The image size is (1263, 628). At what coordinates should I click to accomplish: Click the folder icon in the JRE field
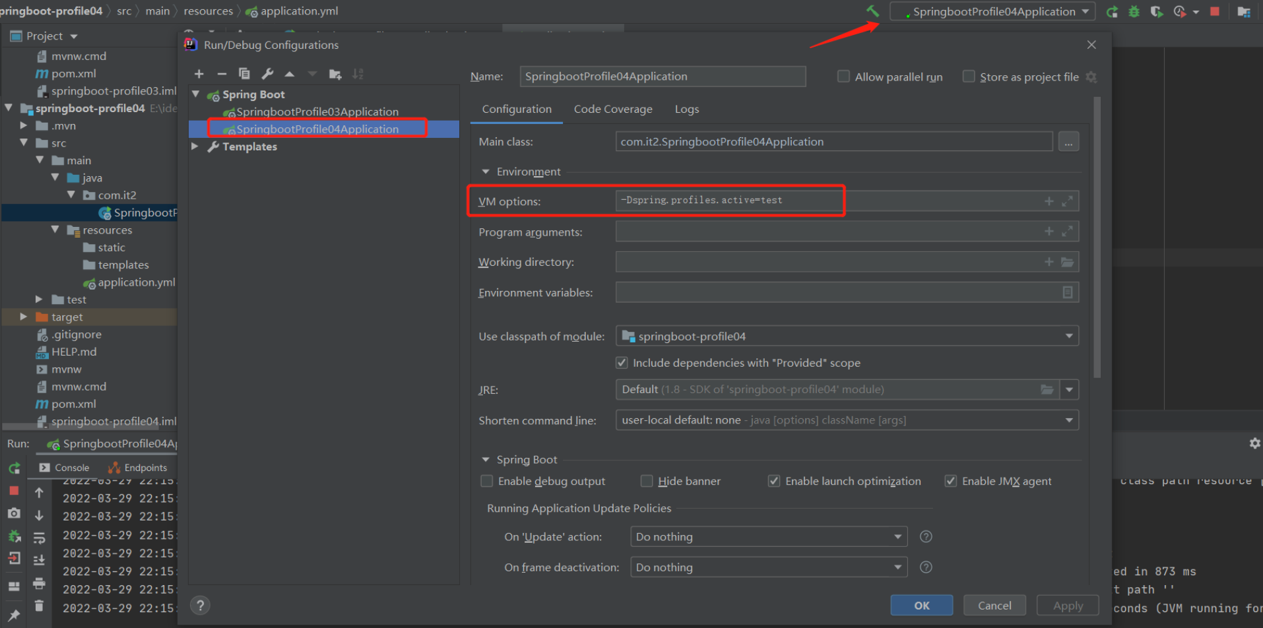coord(1047,390)
